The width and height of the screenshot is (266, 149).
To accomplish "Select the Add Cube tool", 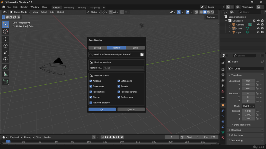I will tap(6, 82).
